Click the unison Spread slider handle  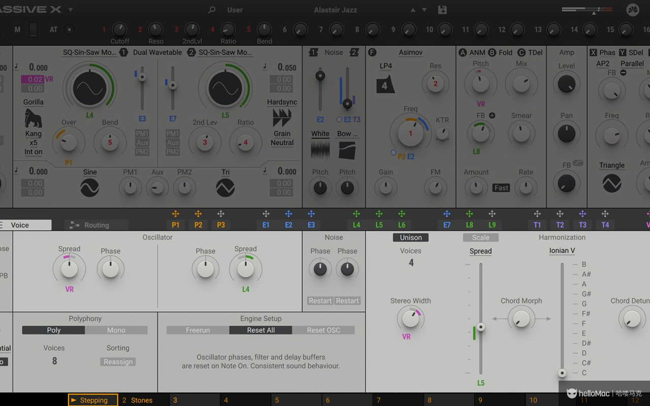(x=480, y=327)
